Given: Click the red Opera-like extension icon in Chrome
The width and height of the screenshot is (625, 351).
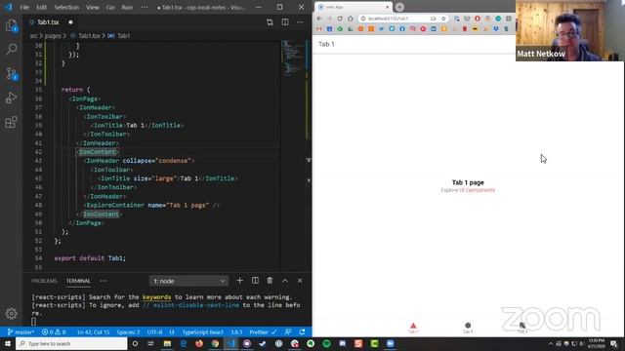Looking at the screenshot, I should (x=478, y=19).
